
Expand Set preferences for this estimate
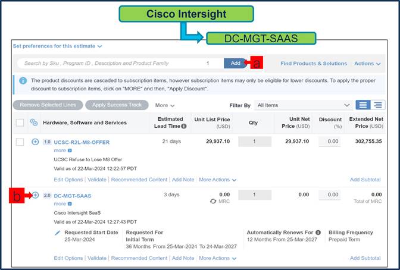point(57,46)
